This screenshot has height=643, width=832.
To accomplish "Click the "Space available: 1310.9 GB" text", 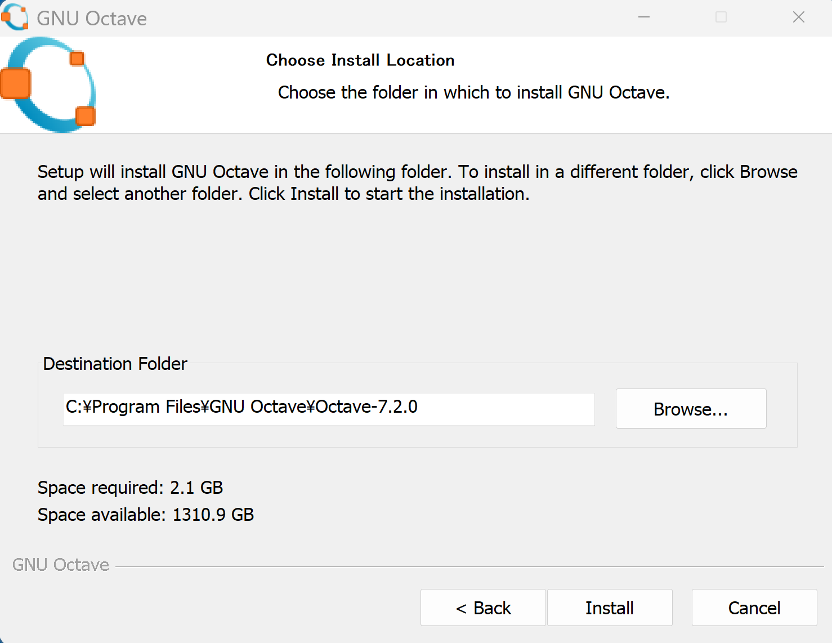I will [145, 515].
